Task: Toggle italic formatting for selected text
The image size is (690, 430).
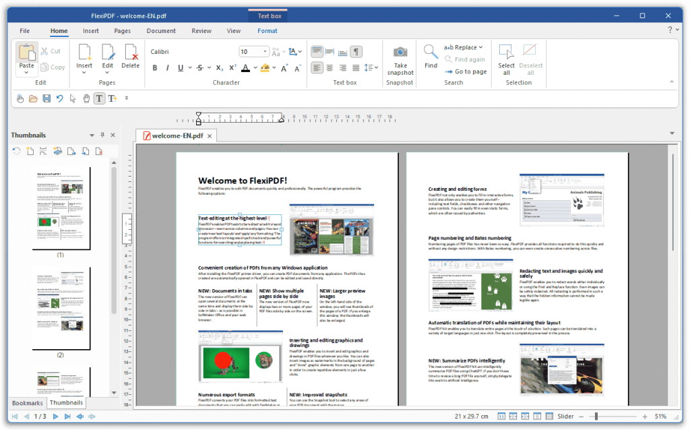Action: 166,68
